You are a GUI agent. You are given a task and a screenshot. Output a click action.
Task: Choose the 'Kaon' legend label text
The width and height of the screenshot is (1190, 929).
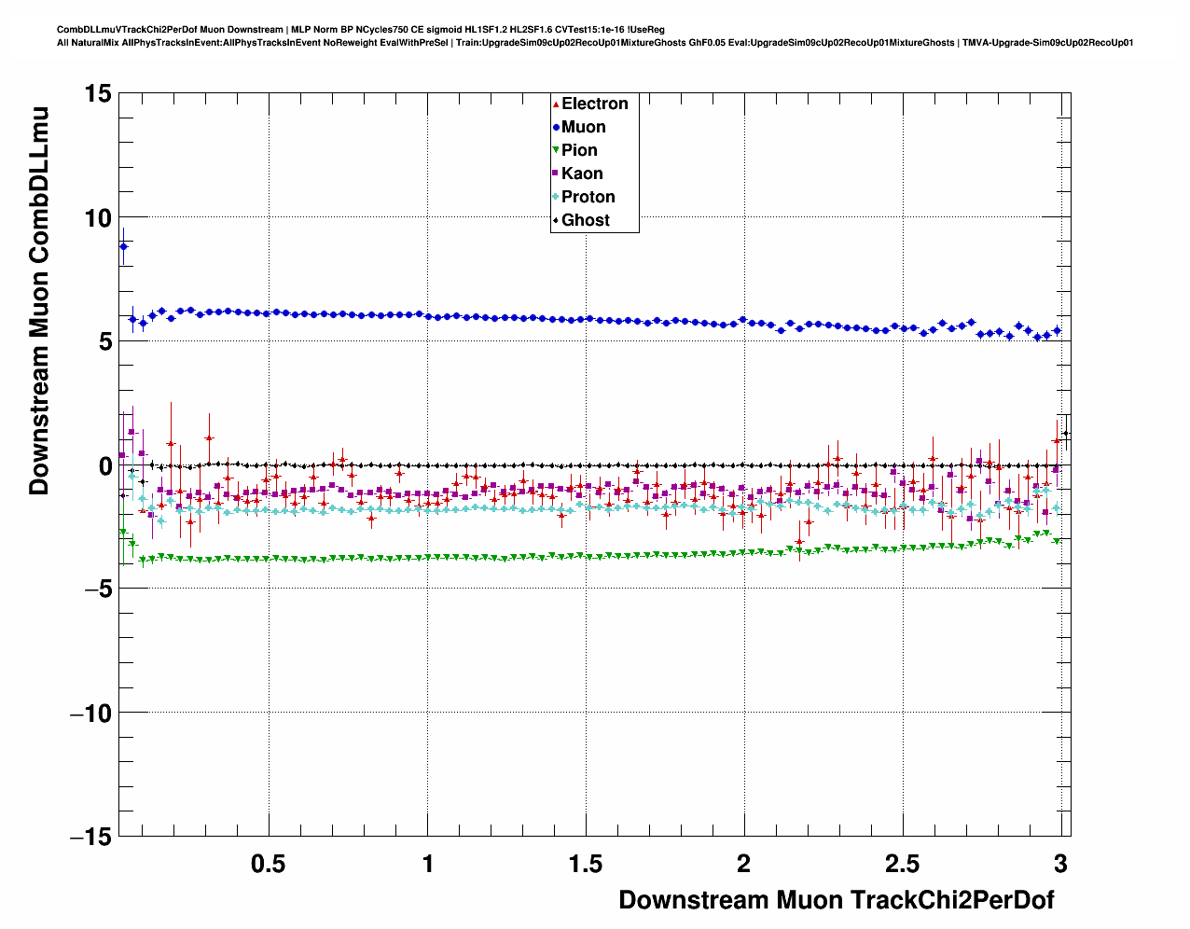pyautogui.click(x=582, y=174)
